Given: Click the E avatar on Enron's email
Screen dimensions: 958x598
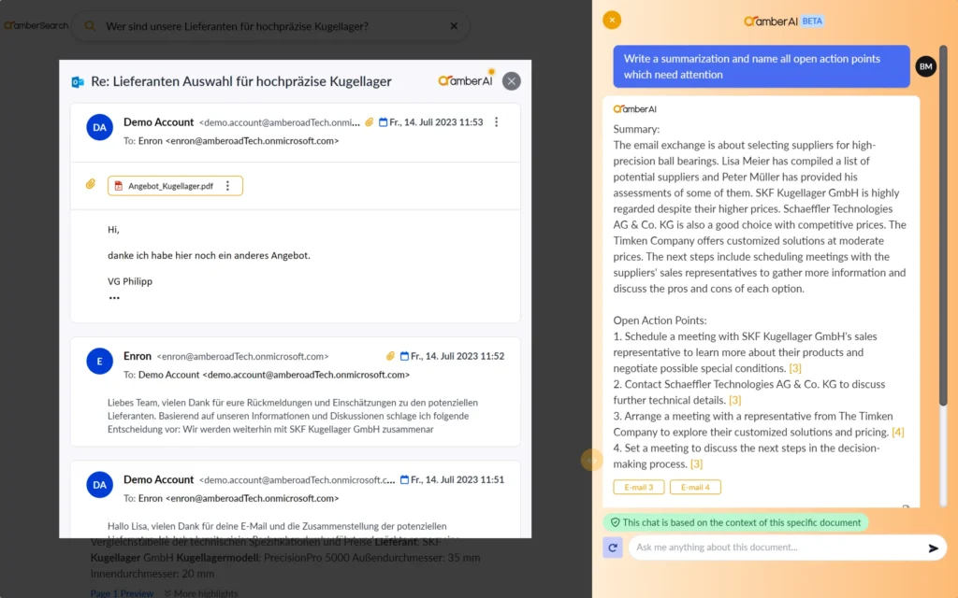Looking at the screenshot, I should pos(100,362).
